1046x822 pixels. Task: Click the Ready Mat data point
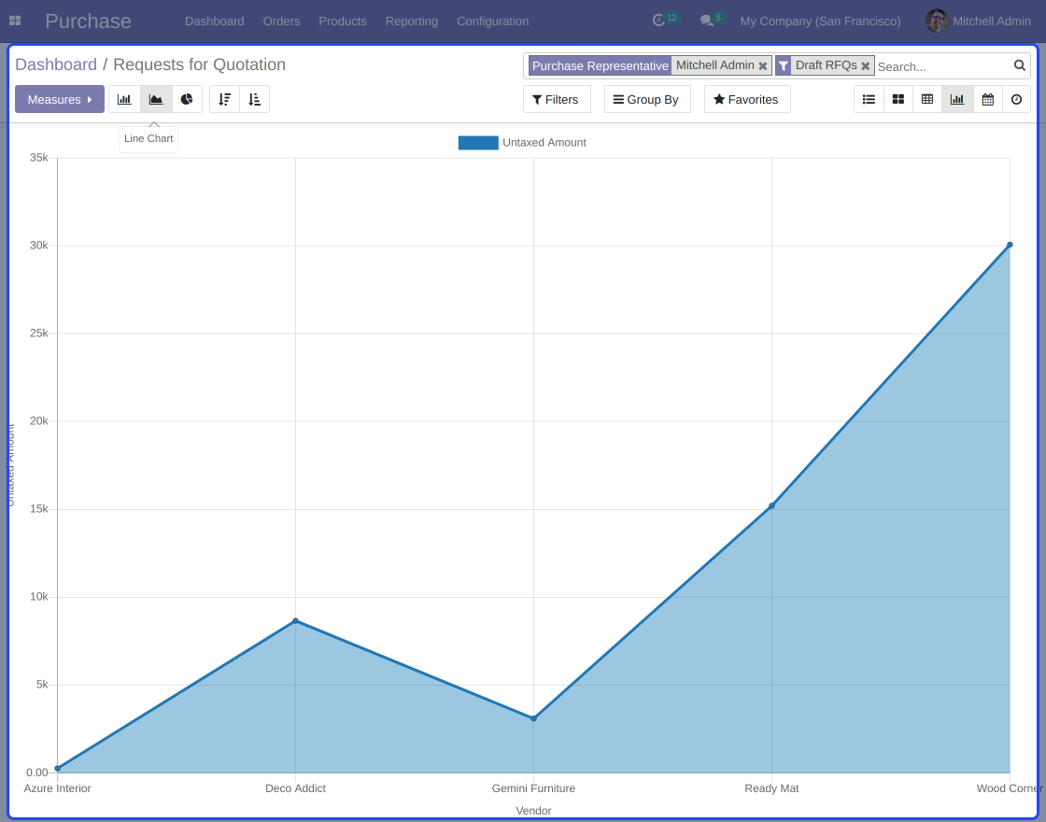tap(771, 505)
